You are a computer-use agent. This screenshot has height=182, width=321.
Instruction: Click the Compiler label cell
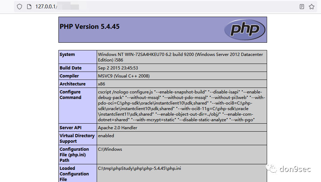point(78,76)
